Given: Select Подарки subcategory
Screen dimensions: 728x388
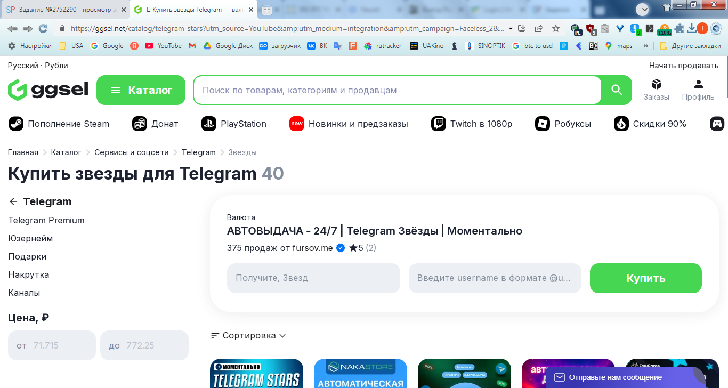Looking at the screenshot, I should point(27,256).
